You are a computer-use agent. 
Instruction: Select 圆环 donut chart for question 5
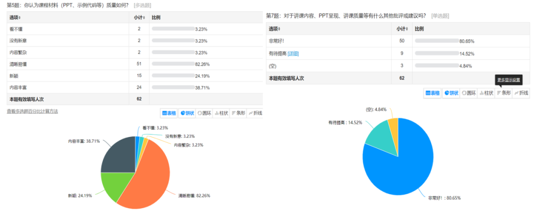[204, 113]
